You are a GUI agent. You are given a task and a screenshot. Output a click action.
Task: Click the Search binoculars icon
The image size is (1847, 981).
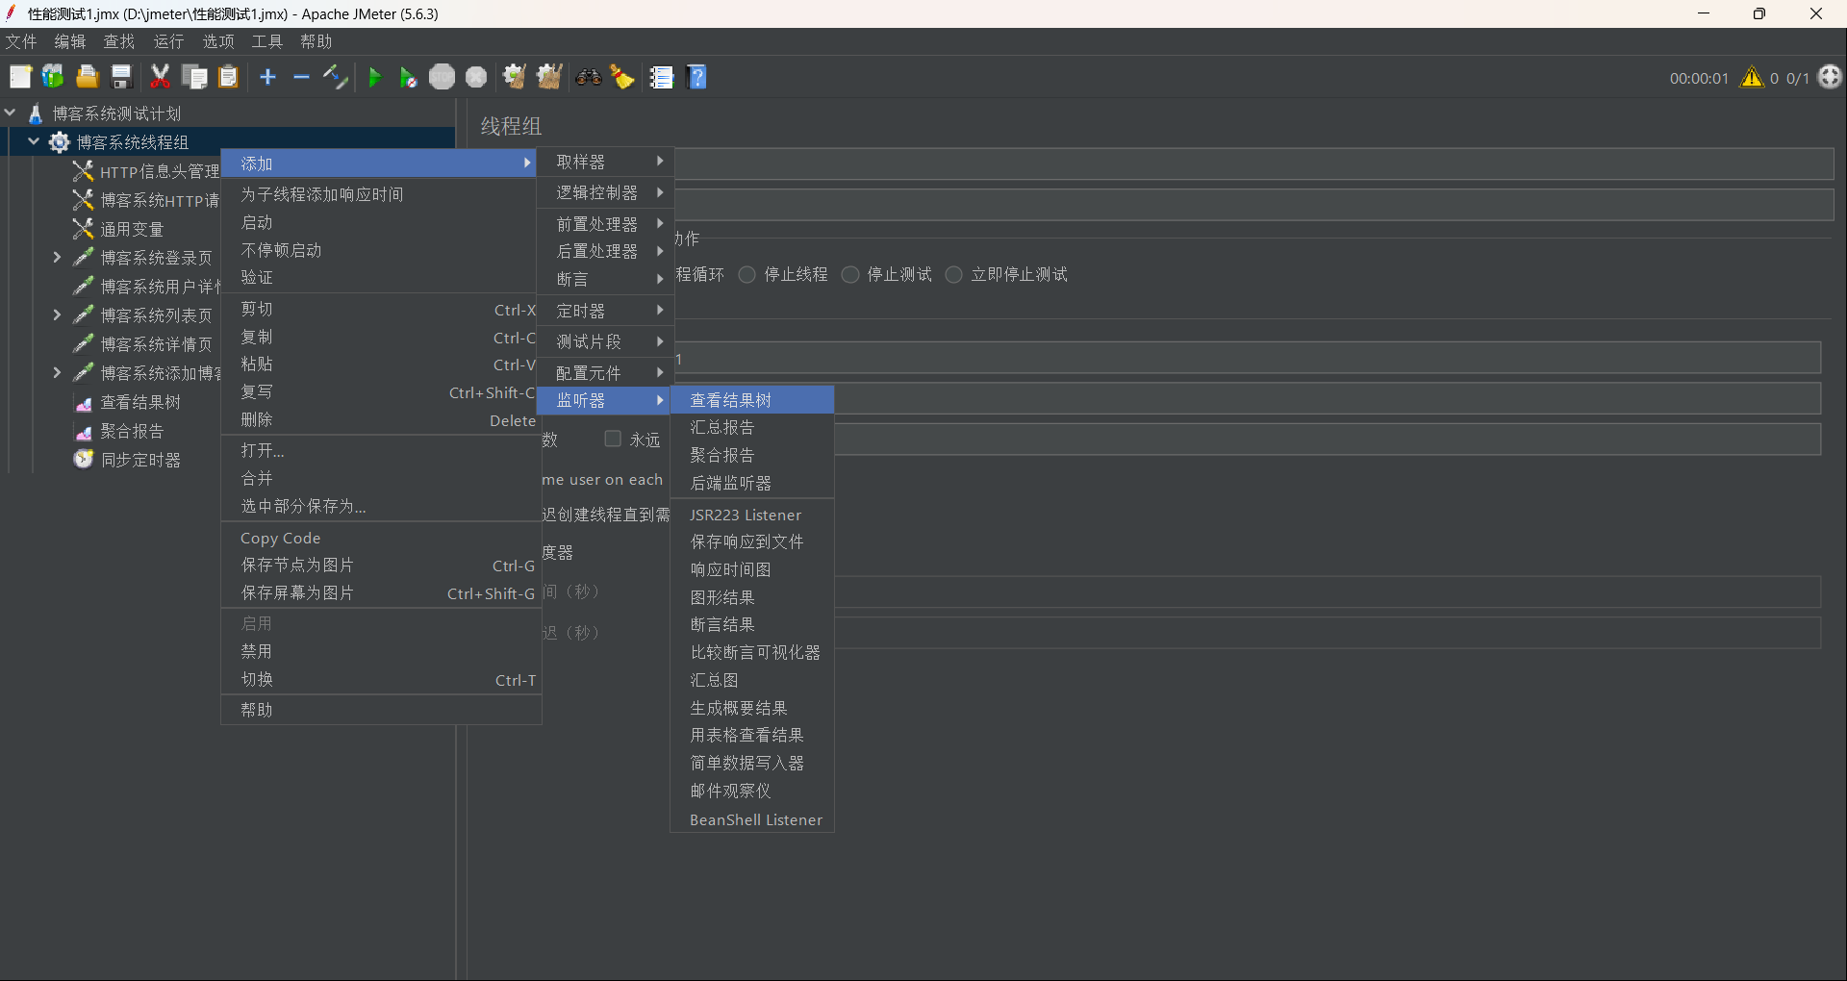[589, 77]
